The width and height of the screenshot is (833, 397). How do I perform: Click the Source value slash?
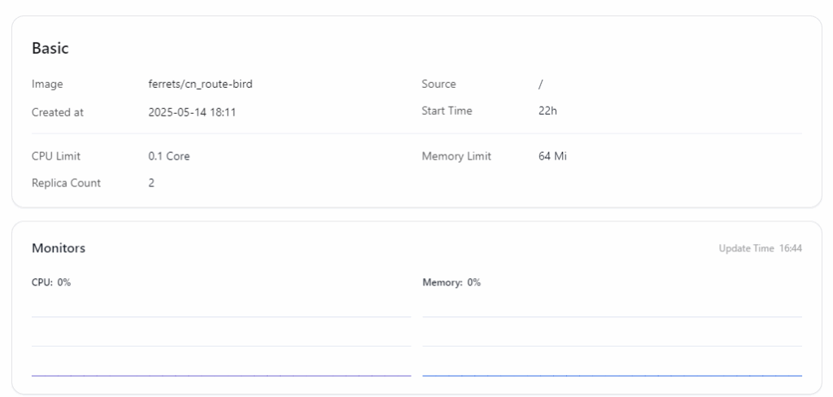541,84
